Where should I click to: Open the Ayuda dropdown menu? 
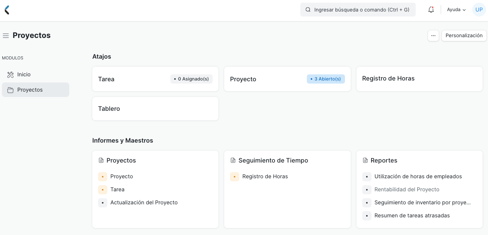click(456, 10)
